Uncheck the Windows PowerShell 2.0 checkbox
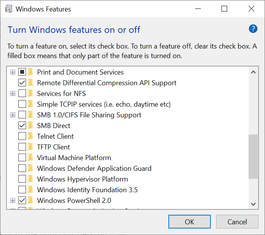 pos(22,200)
